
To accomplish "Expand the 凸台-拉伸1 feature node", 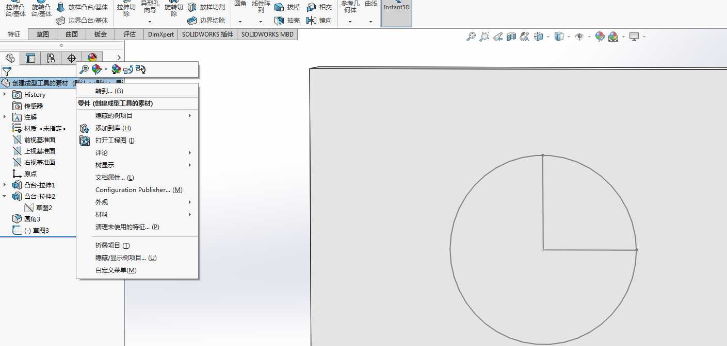I will pos(5,185).
